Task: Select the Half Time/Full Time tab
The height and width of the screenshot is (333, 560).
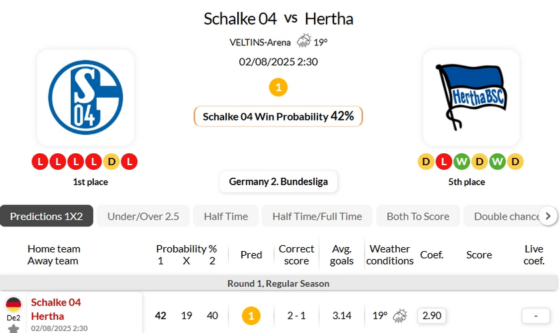Action: click(317, 216)
